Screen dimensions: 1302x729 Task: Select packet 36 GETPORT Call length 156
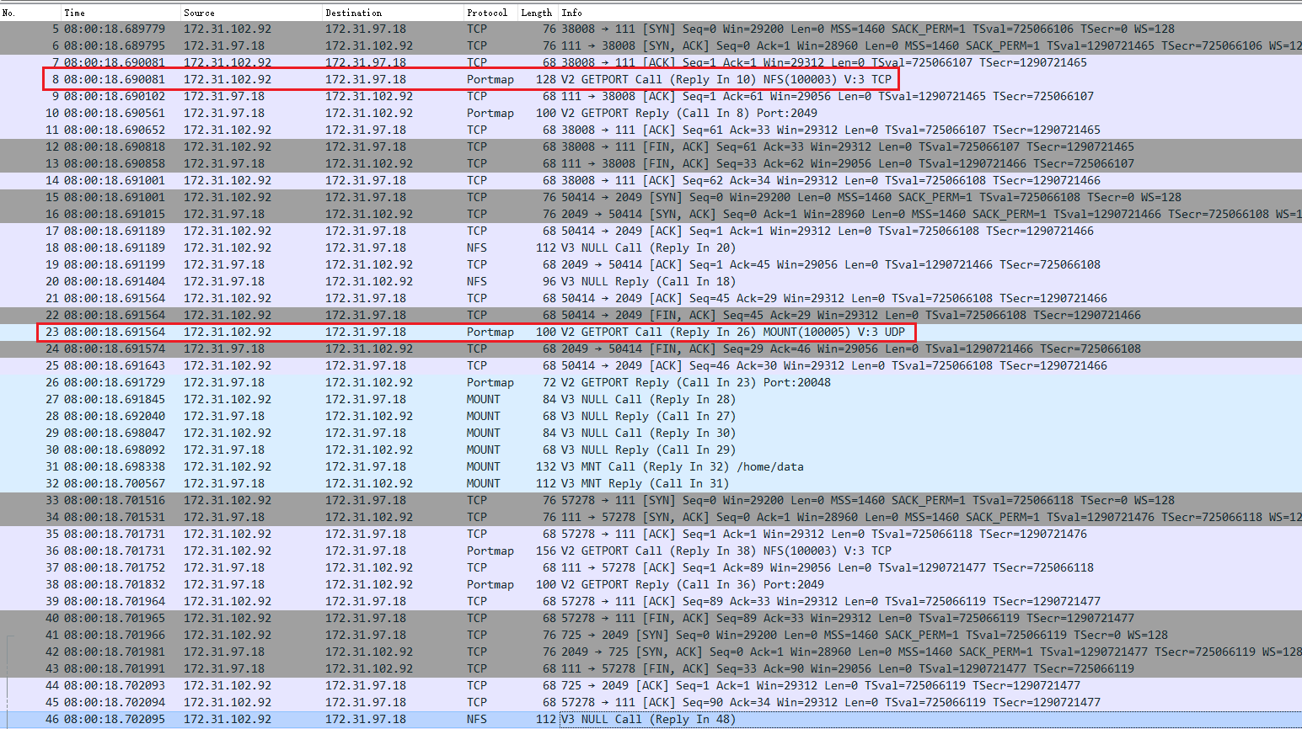(x=651, y=551)
